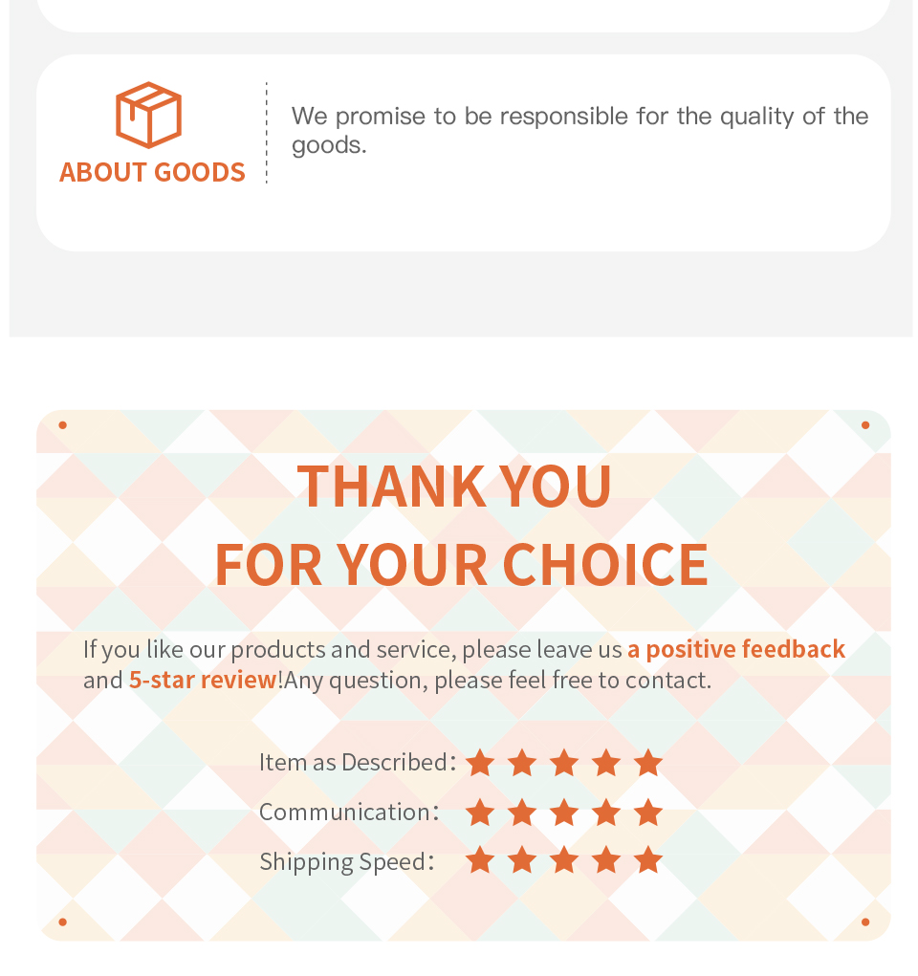The width and height of the screenshot is (918, 976).
Task: Click the "Communication" rating label
Action: click(x=344, y=812)
